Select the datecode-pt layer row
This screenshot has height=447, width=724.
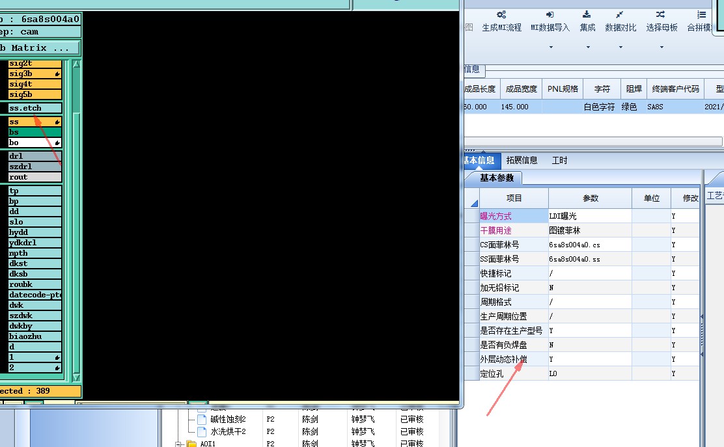pyautogui.click(x=35, y=295)
